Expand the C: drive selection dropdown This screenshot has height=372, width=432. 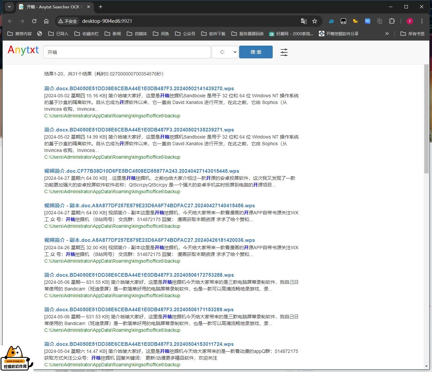pyautogui.click(x=225, y=52)
